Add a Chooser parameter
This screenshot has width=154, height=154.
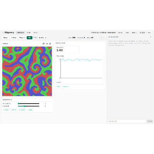click(x=22, y=110)
